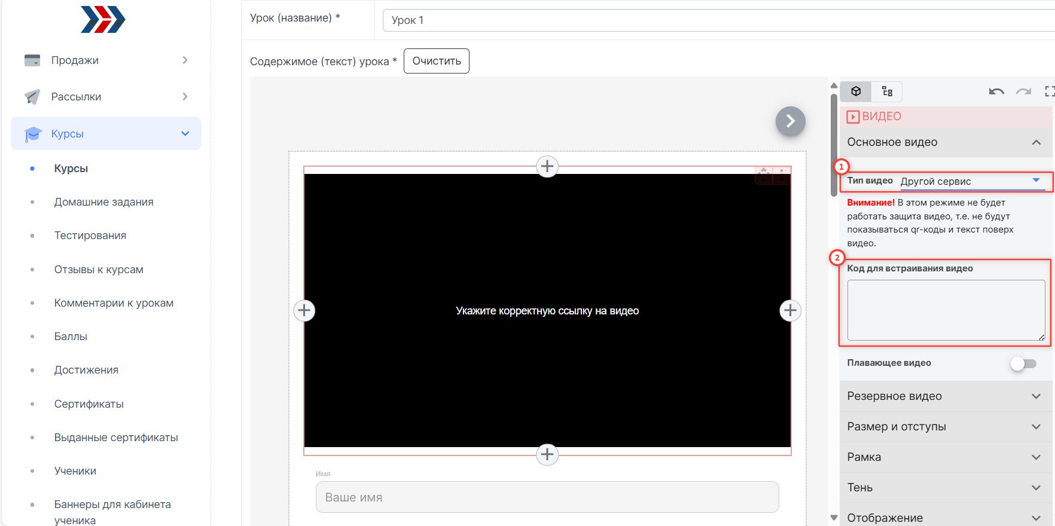Image resolution: width=1055 pixels, height=526 pixels.
Task: Click the Очистить button
Action: (437, 61)
